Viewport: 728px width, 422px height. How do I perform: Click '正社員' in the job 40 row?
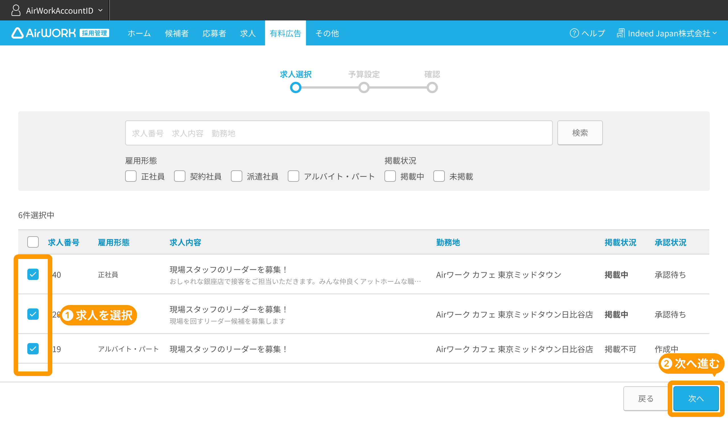click(108, 275)
